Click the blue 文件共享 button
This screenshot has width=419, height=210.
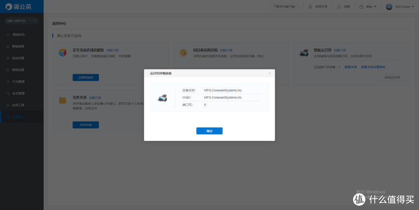pos(86,125)
